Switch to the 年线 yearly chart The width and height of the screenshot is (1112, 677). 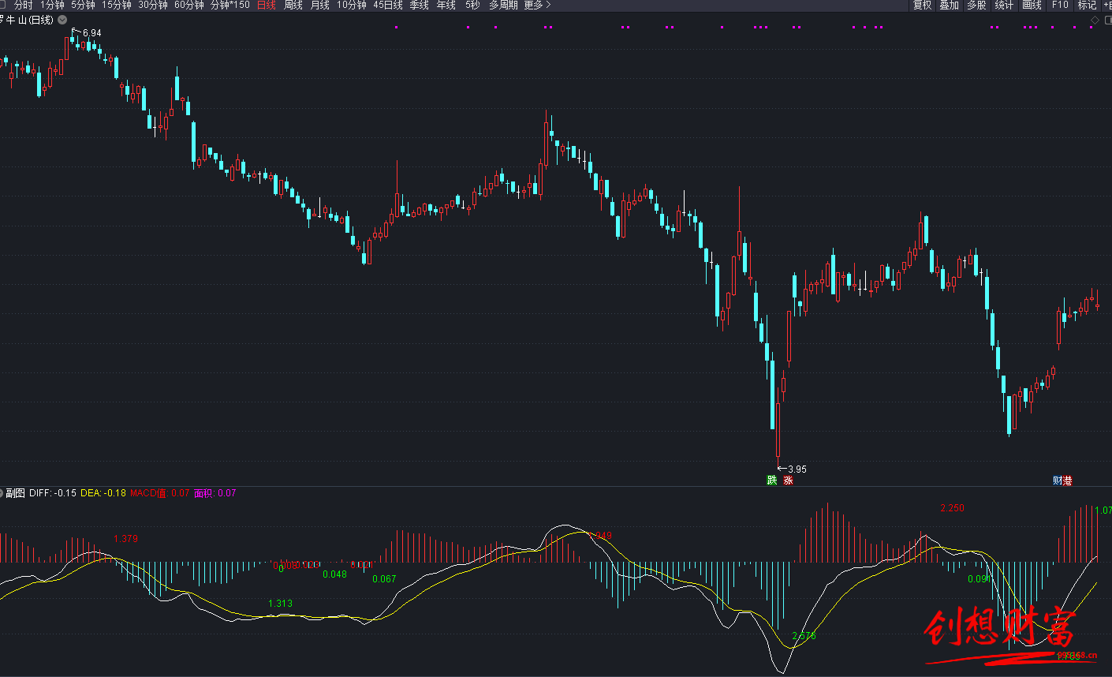[x=446, y=5]
